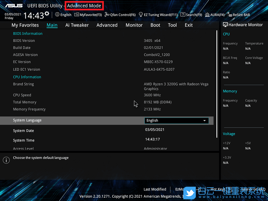
Task: Click the vertical scrollbar of Main panel
Action: click(x=217, y=84)
